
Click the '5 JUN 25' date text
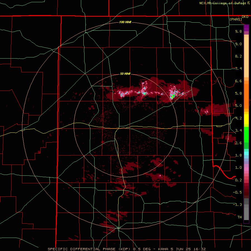[182, 249]
